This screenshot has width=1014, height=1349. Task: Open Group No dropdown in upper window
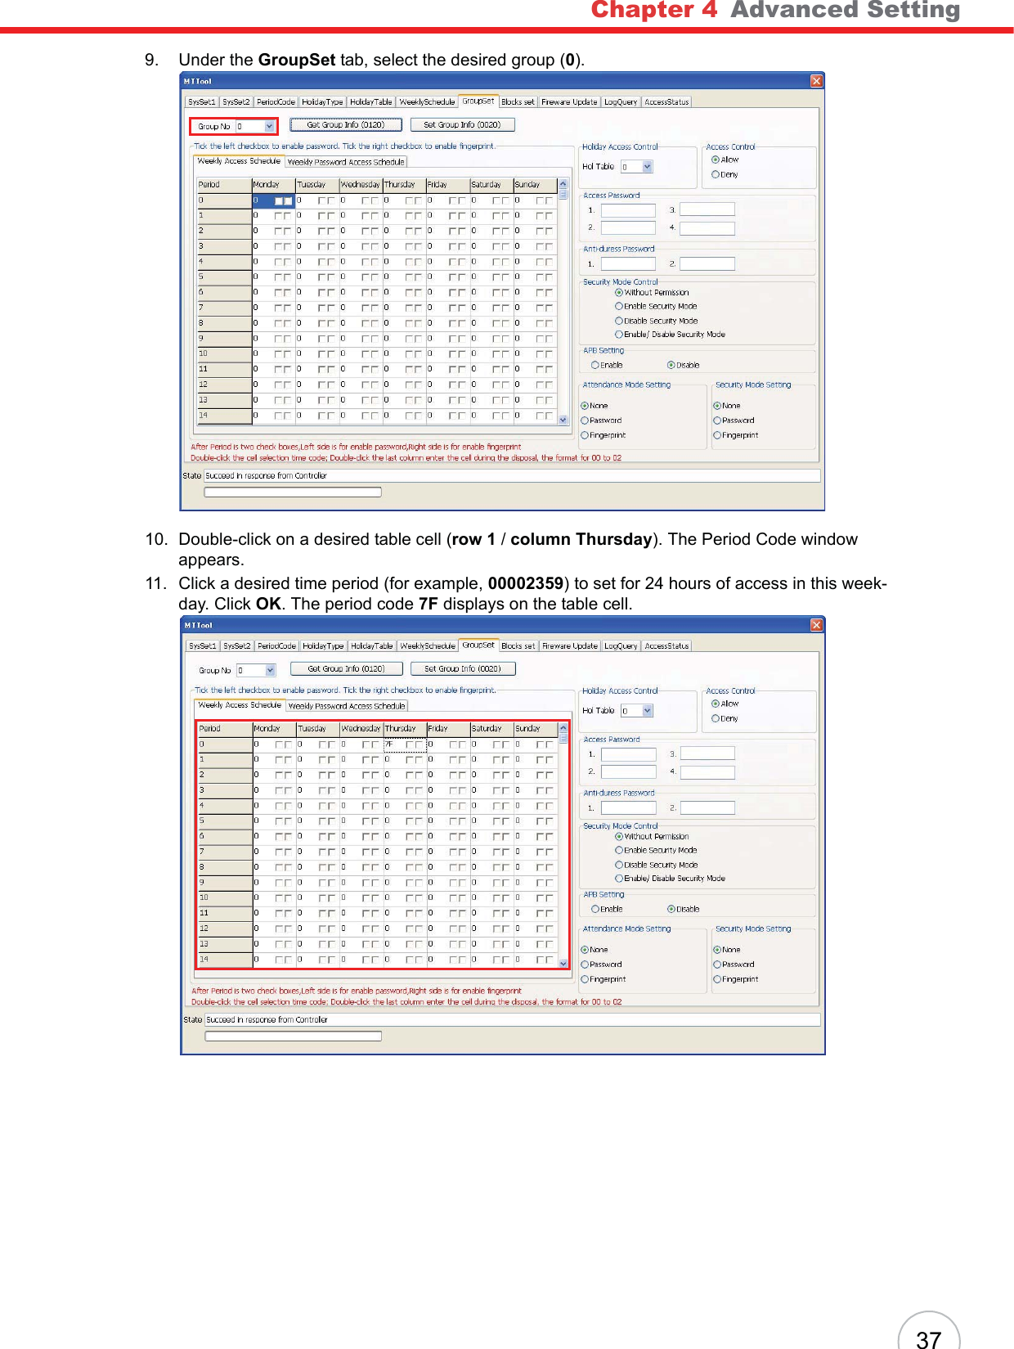click(x=269, y=127)
